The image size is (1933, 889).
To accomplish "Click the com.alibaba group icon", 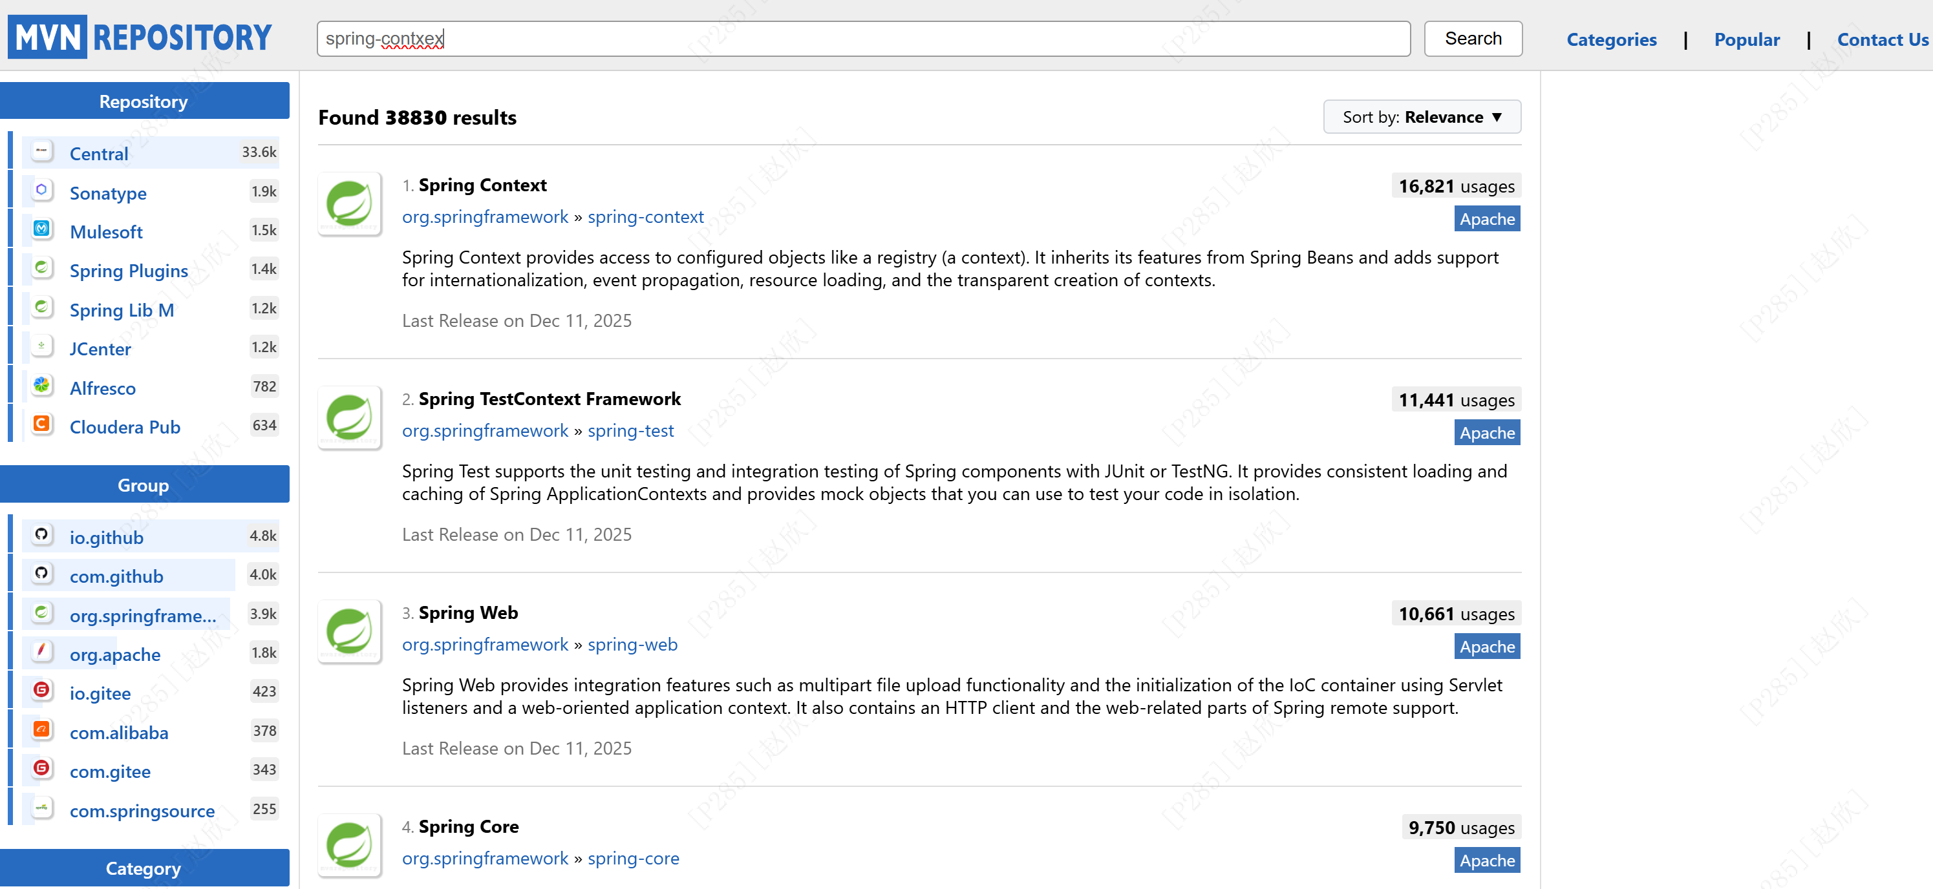I will click(42, 729).
